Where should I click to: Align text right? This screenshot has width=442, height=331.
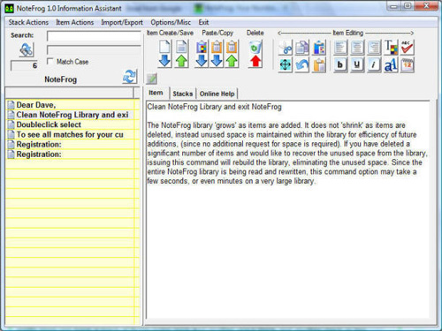(x=374, y=47)
